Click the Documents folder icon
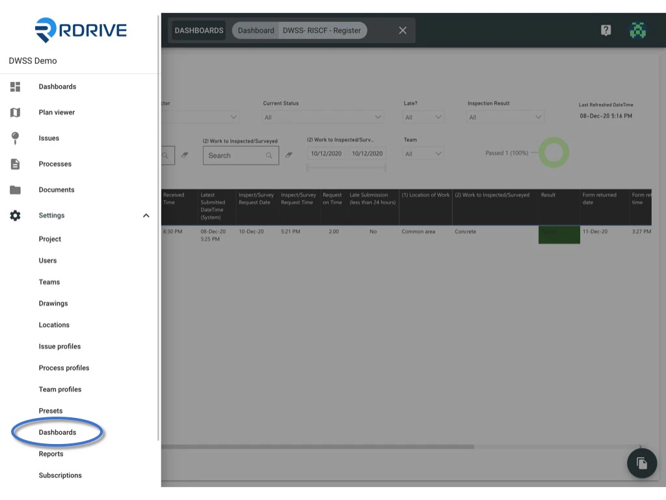Viewport: 666px width, 500px height. (14, 189)
